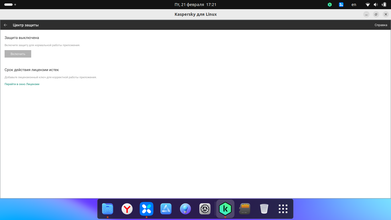Open the Перейти в окно Лицензии link
The height and width of the screenshot is (220, 391).
tap(22, 84)
